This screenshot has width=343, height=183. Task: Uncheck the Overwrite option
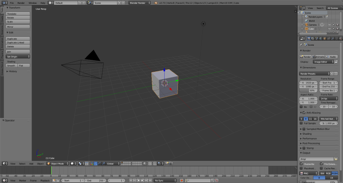pos(301,164)
